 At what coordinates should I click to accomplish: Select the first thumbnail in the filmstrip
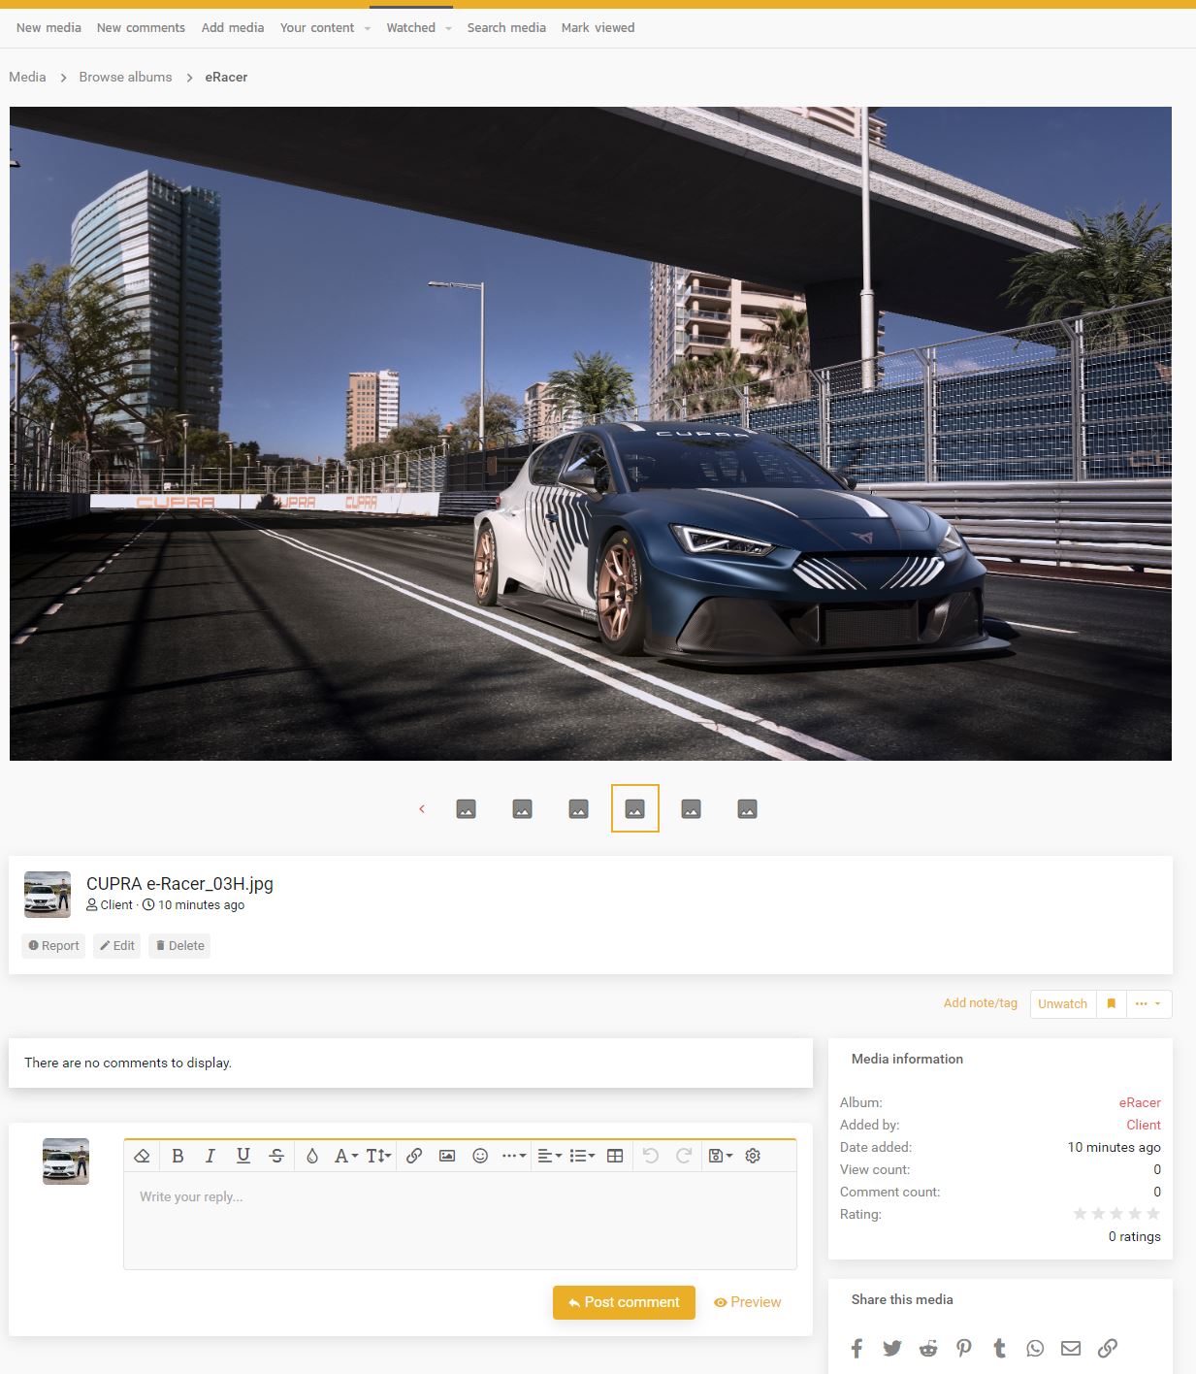click(x=467, y=809)
